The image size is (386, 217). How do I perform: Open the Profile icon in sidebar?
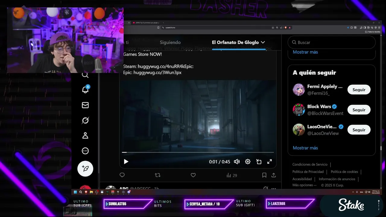(x=85, y=136)
